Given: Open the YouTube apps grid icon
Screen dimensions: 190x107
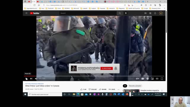Looking at the screenshot, I should [150, 13].
